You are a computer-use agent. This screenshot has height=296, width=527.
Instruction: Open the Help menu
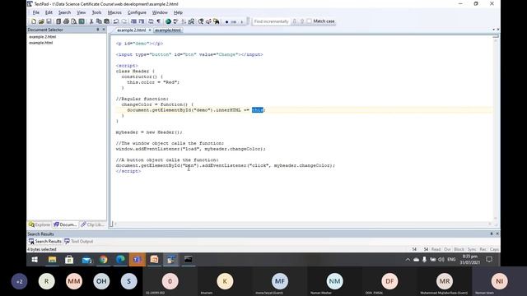178,12
